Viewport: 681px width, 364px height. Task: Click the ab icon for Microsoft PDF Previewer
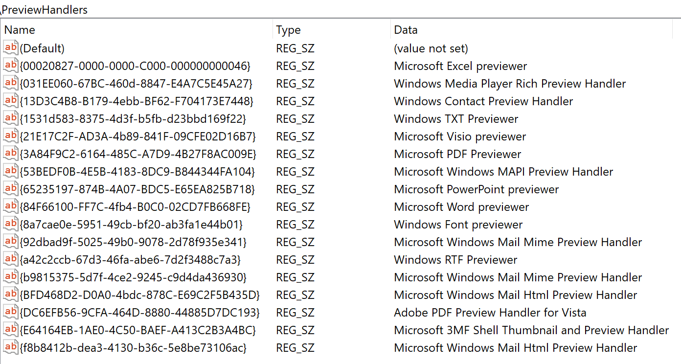click(x=10, y=154)
